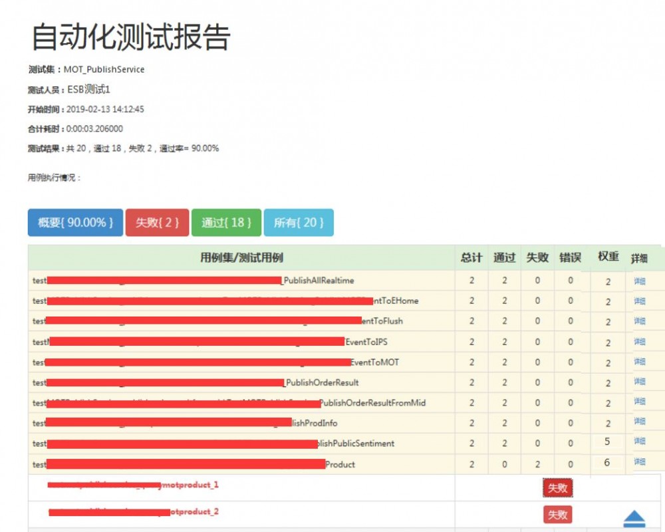
Task: Expand details for the failing Product row
Action: [x=639, y=462]
